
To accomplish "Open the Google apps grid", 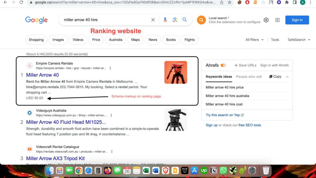I will 277,20.
